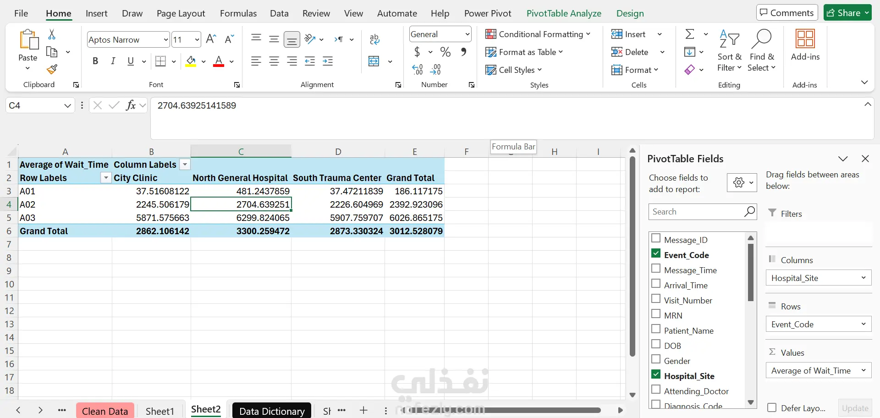Uncheck the Hospital_Site field

click(x=656, y=374)
